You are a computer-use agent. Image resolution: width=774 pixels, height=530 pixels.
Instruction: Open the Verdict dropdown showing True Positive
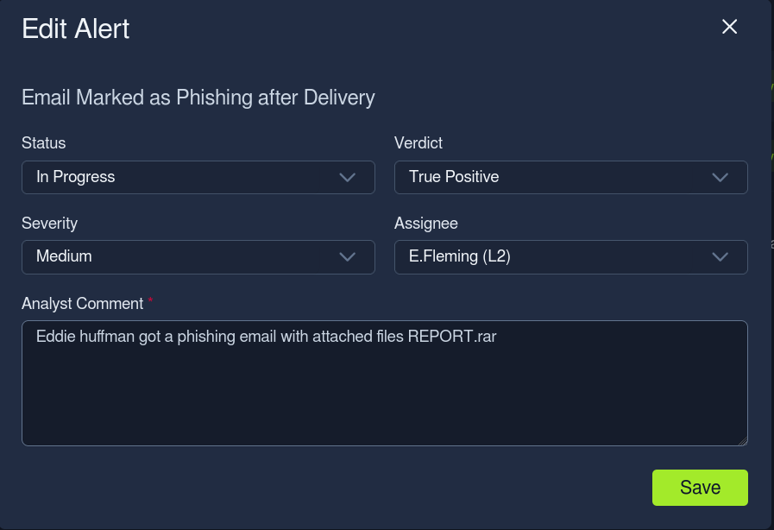[570, 177]
